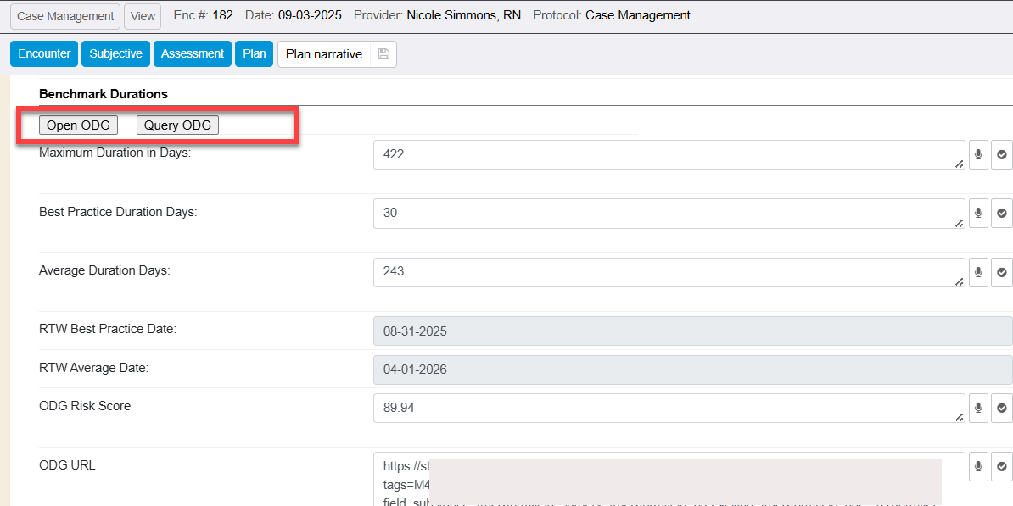Click microphone icon next to ODG URL
This screenshot has width=1013, height=506.
[978, 466]
